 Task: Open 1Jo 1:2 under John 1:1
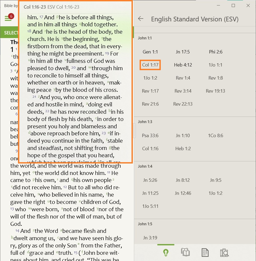150,78
